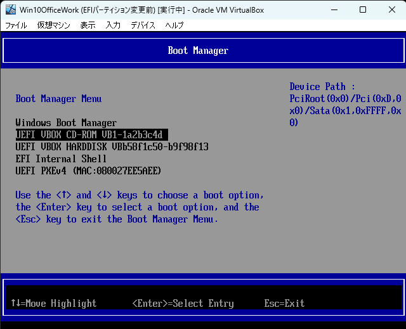
Task: Click the <Enter>=Select Entry hint
Action: [183, 303]
